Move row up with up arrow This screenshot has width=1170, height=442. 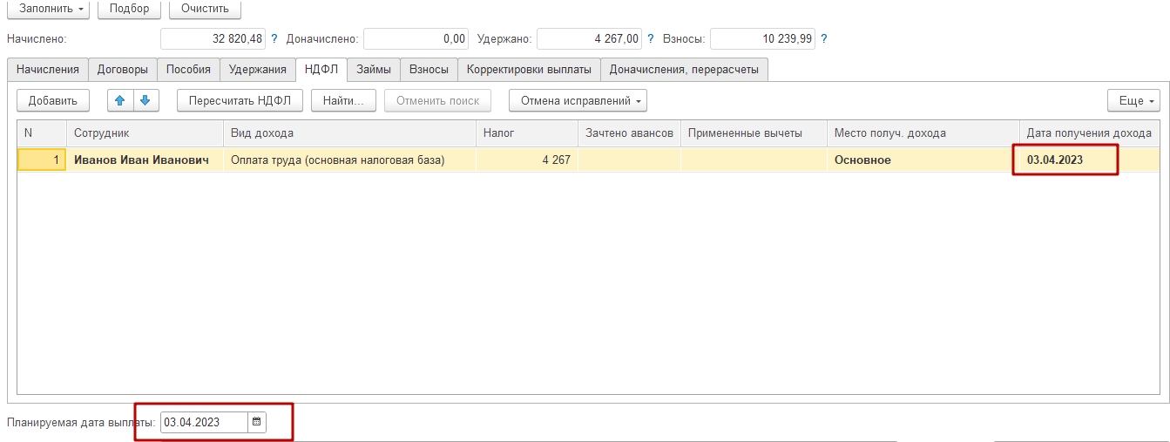(x=120, y=100)
